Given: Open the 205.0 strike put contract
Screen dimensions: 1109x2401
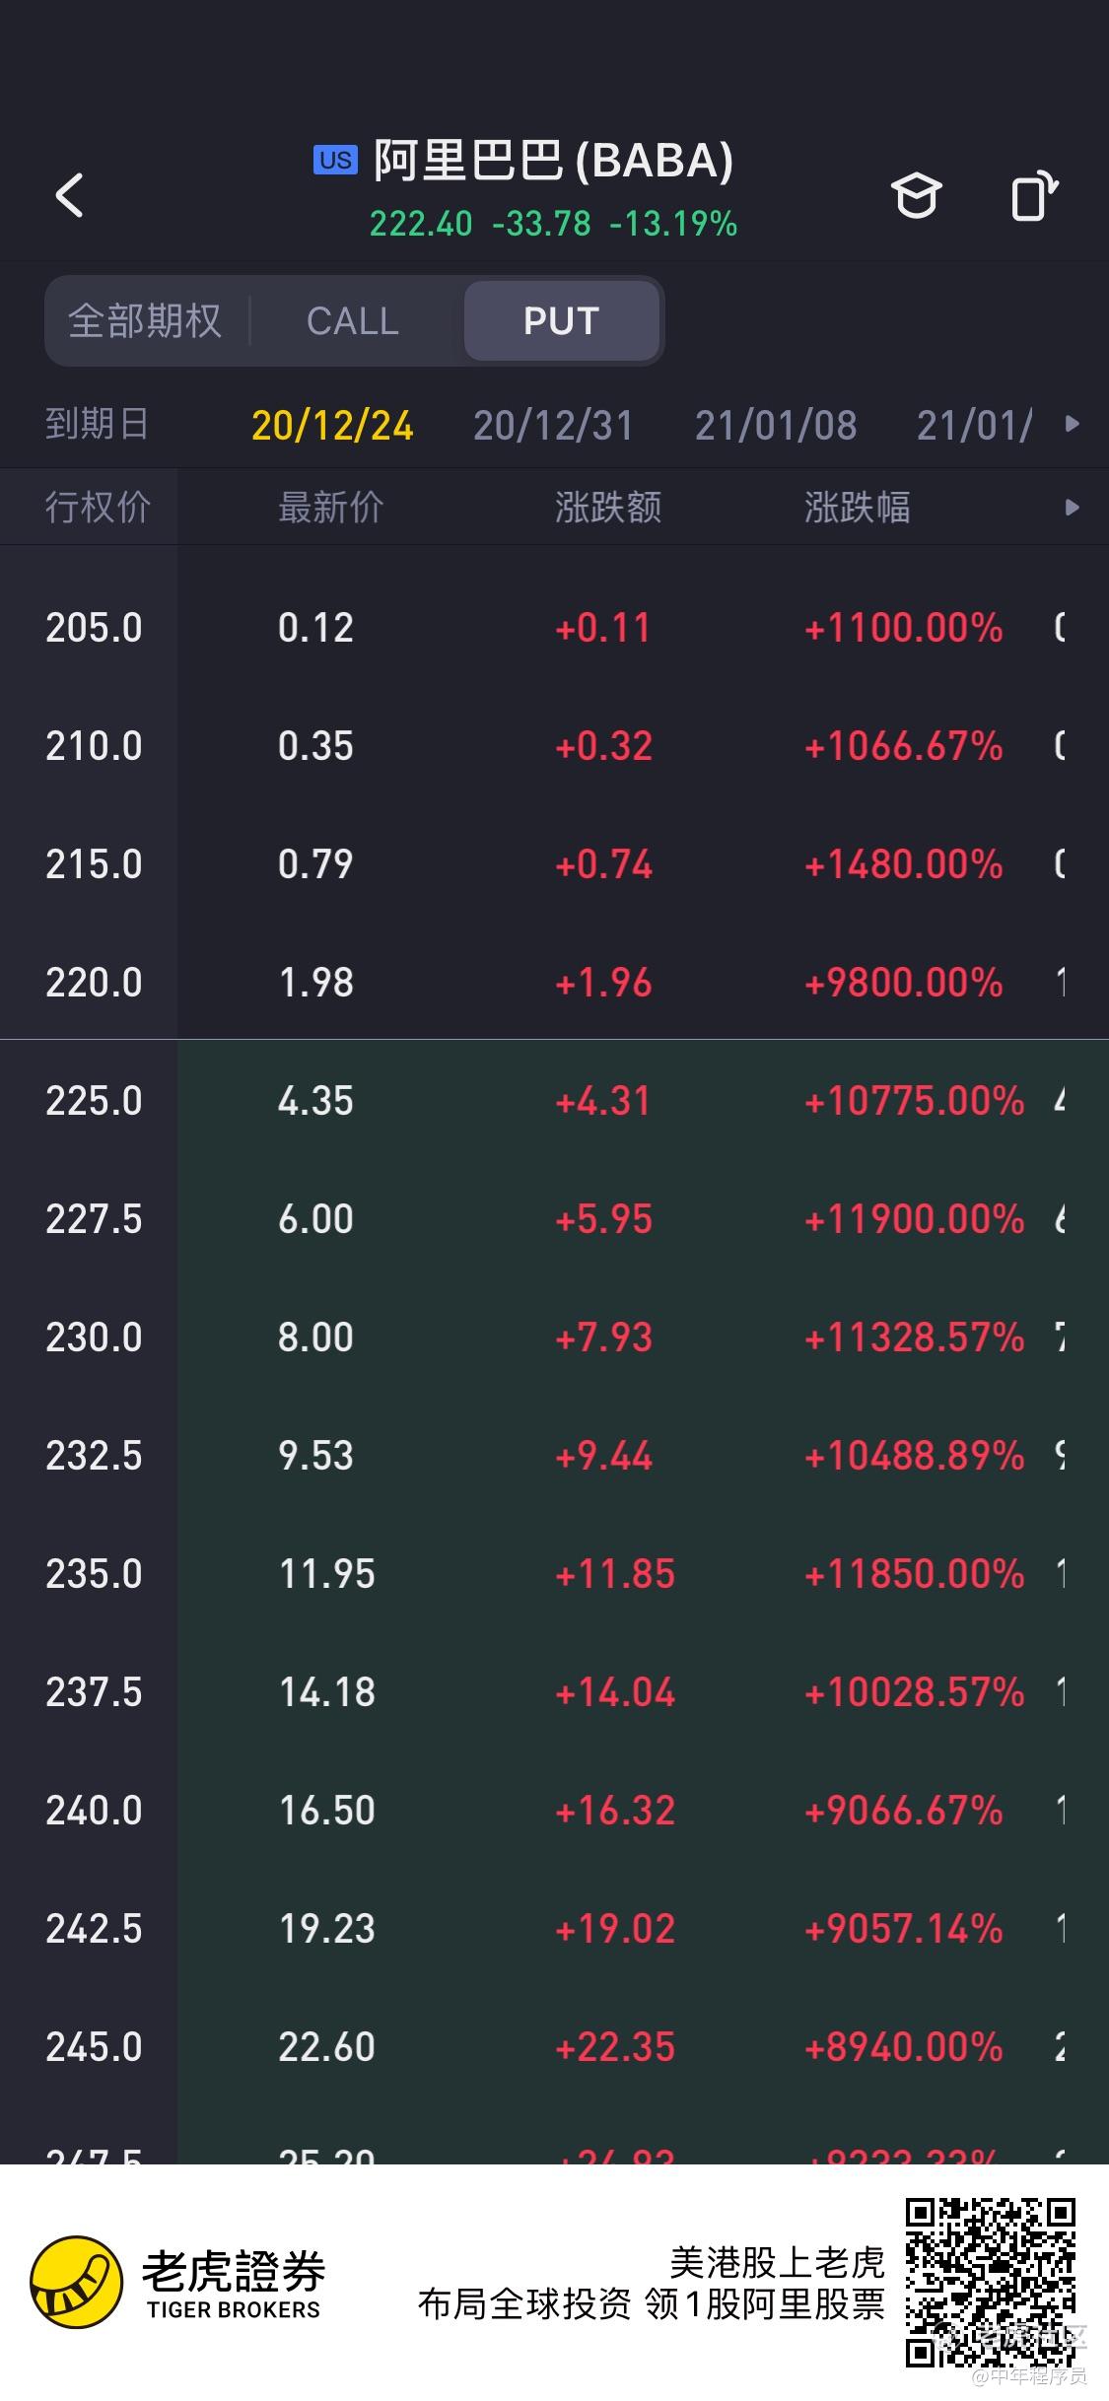Looking at the screenshot, I should (x=554, y=627).
